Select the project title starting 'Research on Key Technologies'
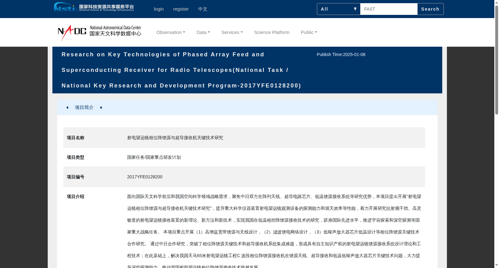499x268 pixels. tap(182, 70)
